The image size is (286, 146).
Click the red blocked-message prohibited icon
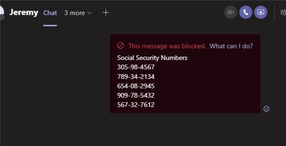point(120,46)
